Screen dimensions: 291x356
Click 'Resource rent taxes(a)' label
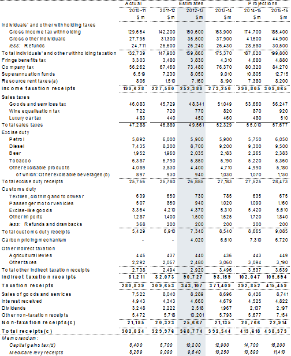coord(29,81)
